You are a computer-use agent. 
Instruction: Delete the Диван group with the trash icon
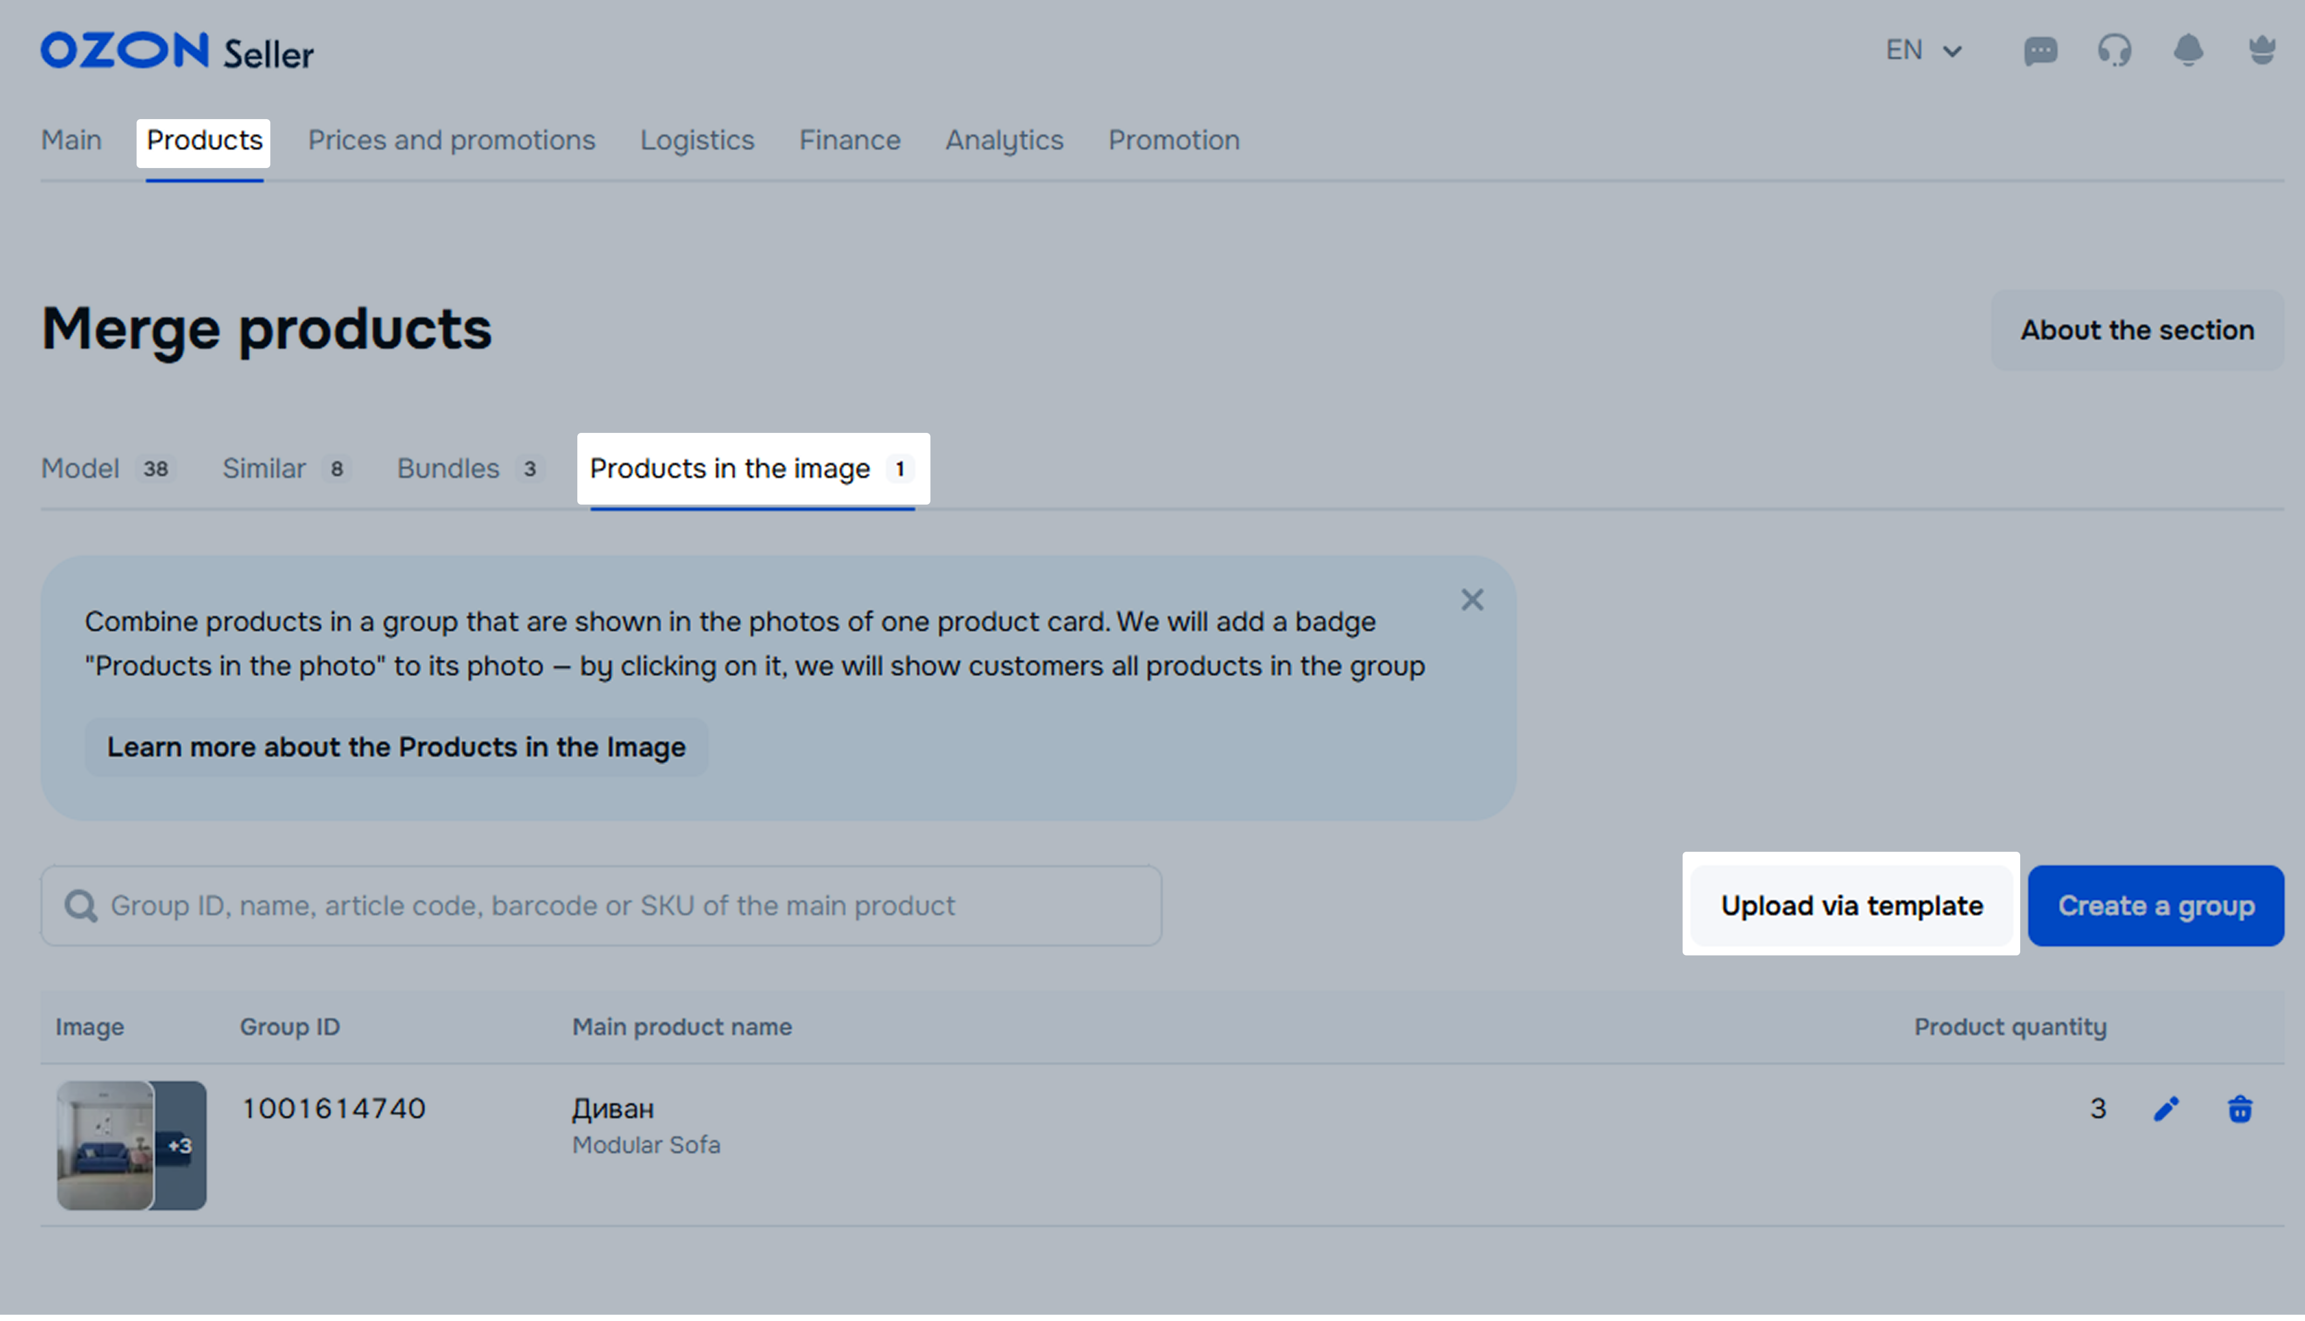[2240, 1109]
